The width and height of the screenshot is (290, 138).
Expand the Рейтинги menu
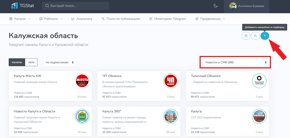51,19
